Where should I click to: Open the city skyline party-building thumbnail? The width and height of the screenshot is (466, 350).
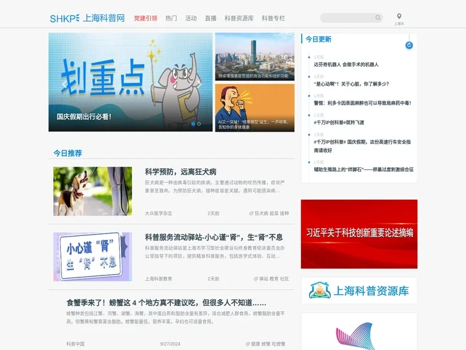[x=255, y=56]
